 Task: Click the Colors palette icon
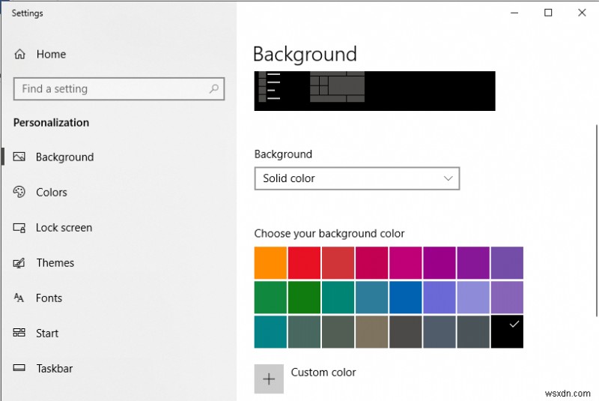coord(19,192)
